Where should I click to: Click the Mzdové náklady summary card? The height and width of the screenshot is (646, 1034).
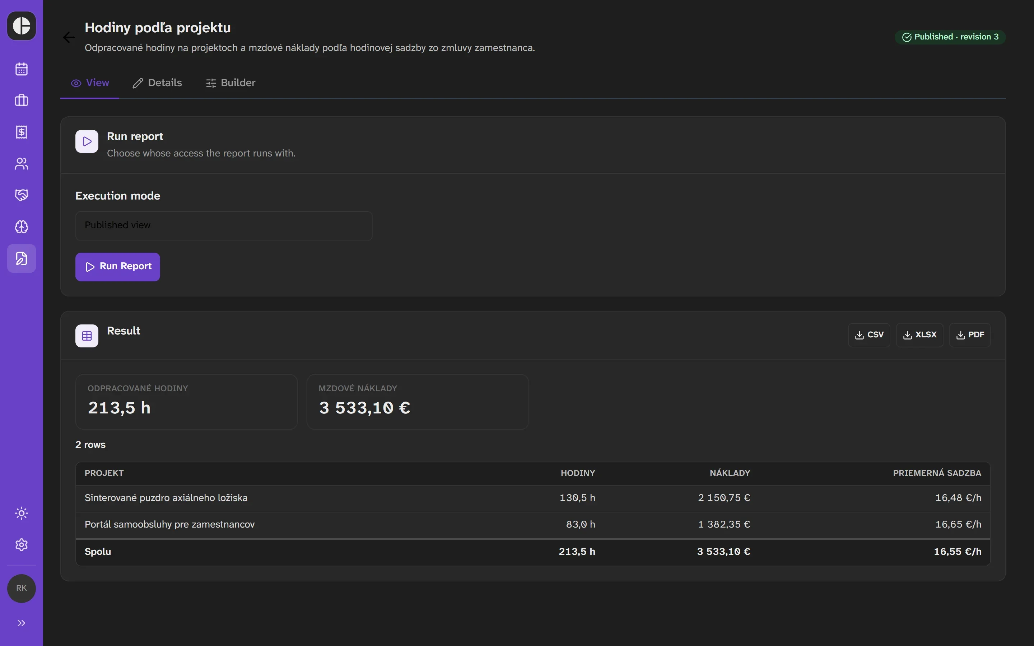[418, 402]
